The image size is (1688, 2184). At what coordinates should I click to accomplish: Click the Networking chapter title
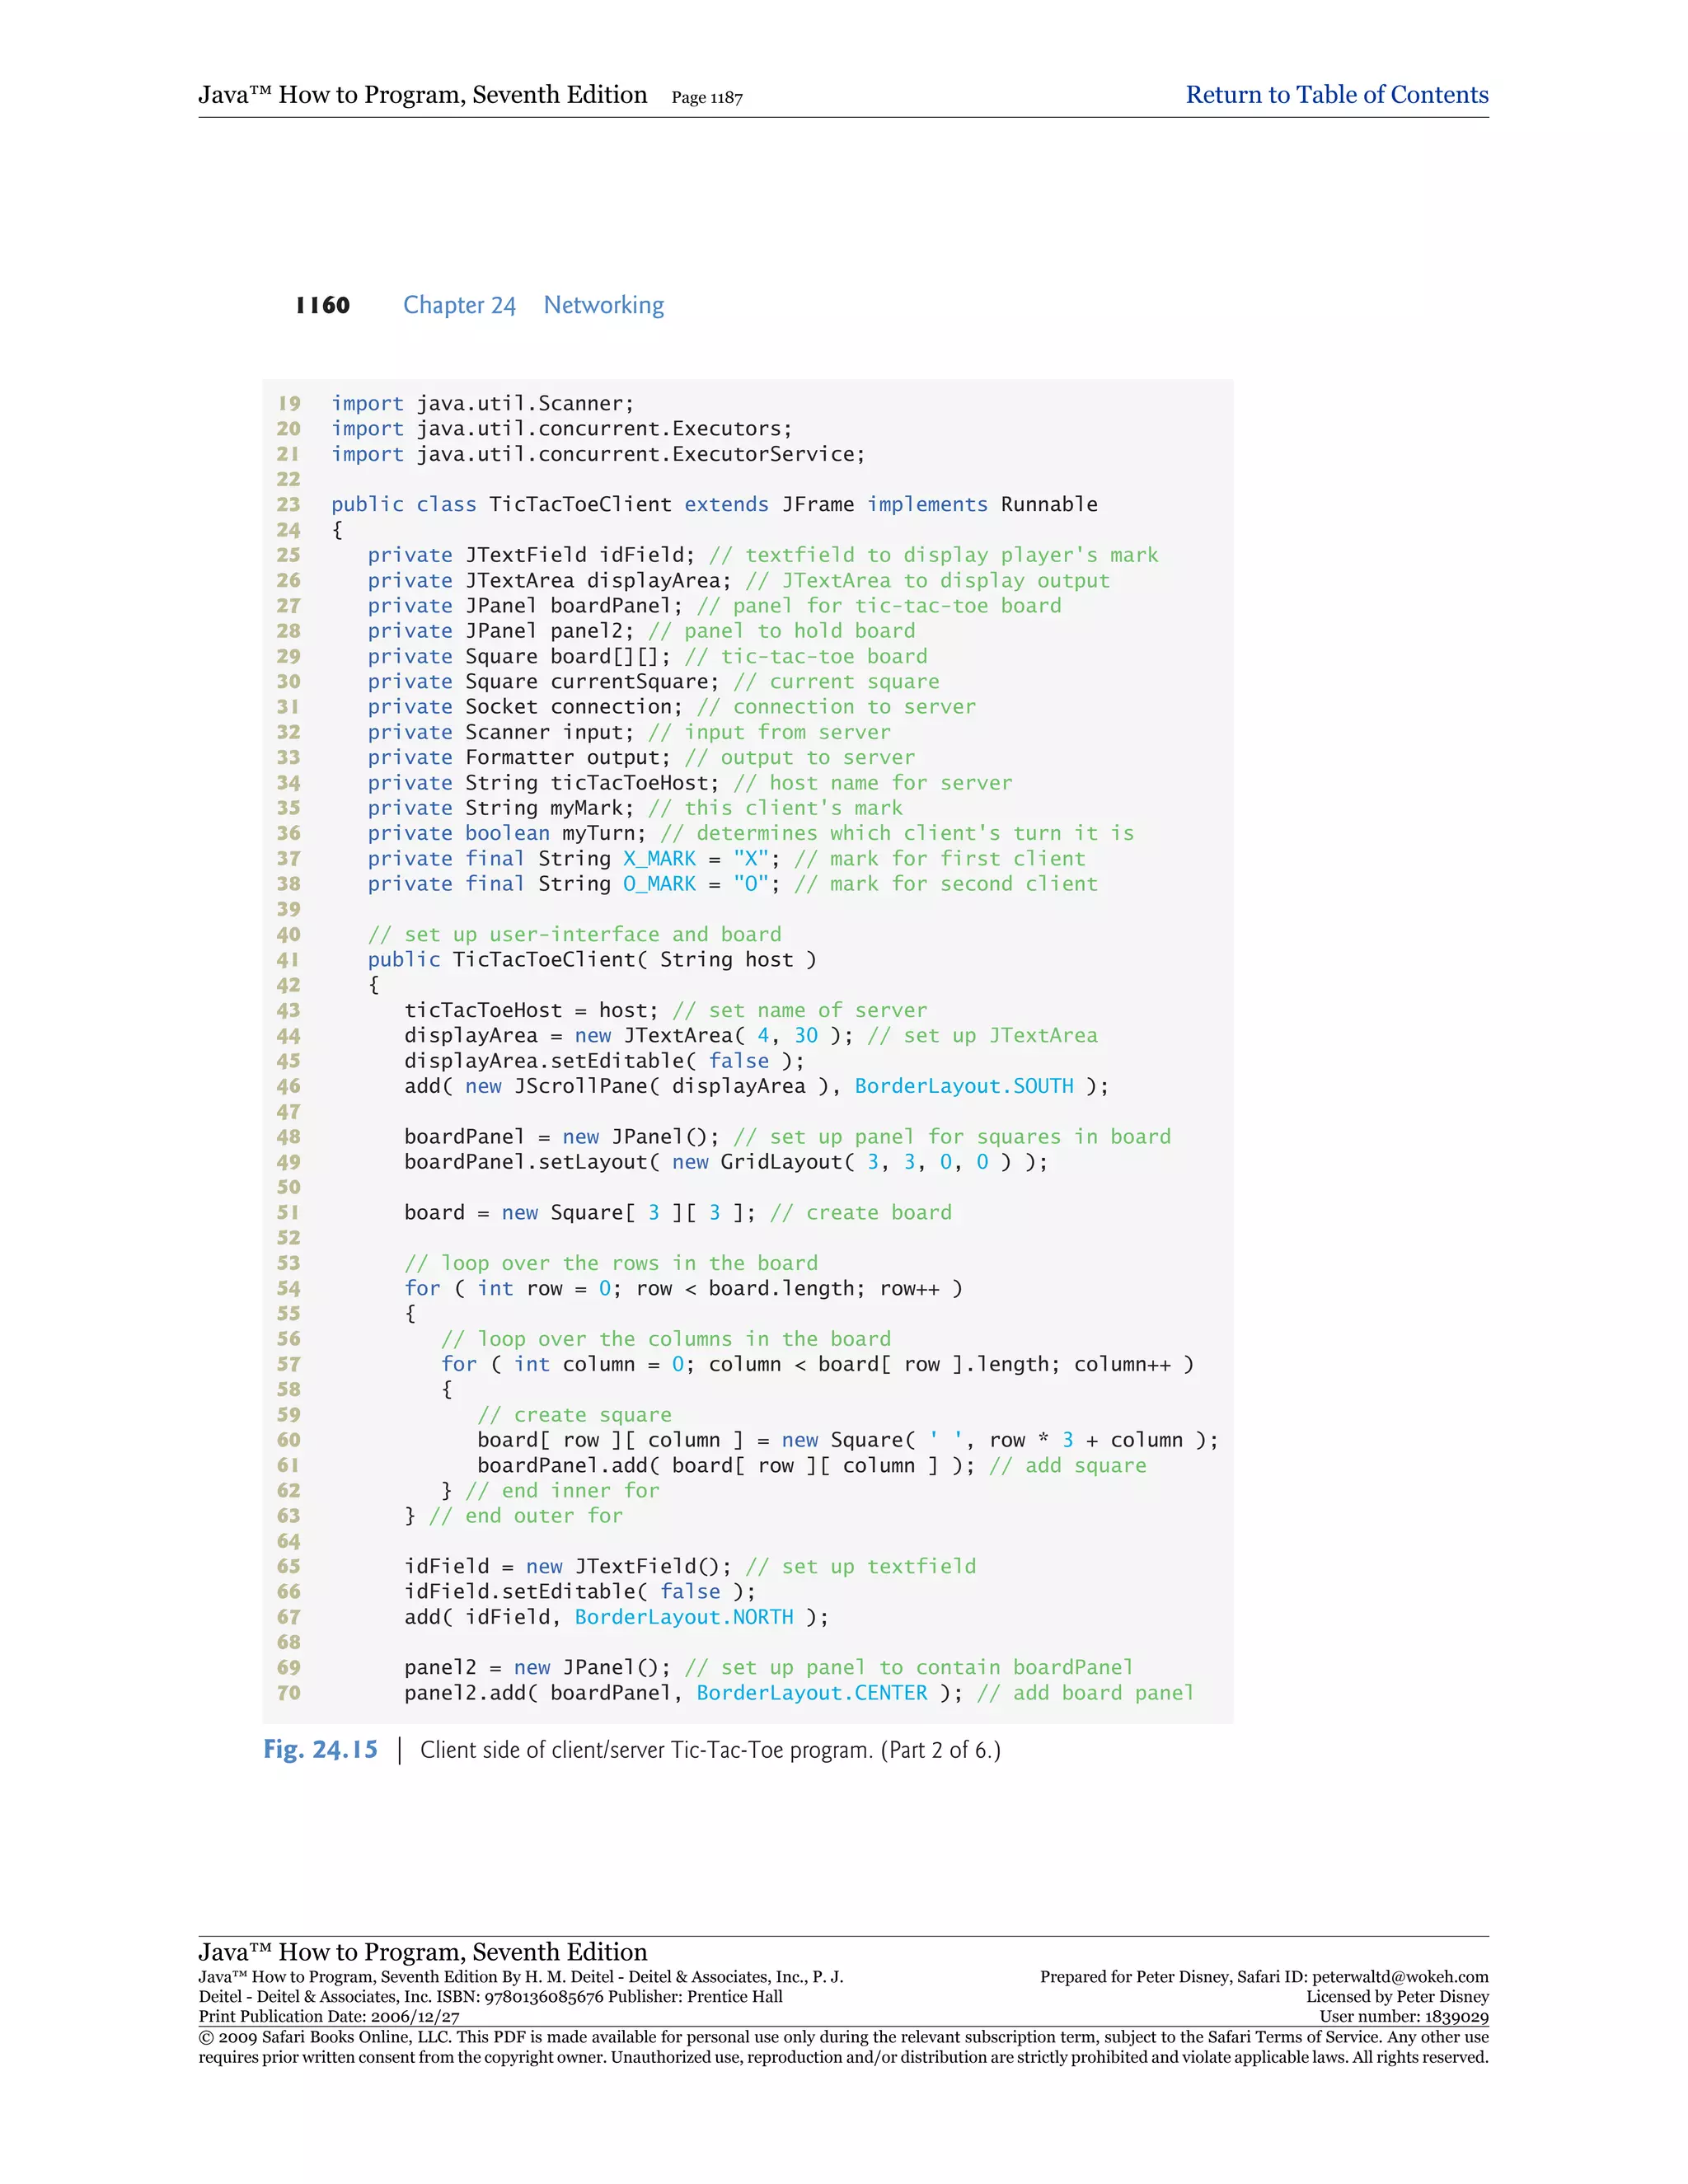pos(603,306)
